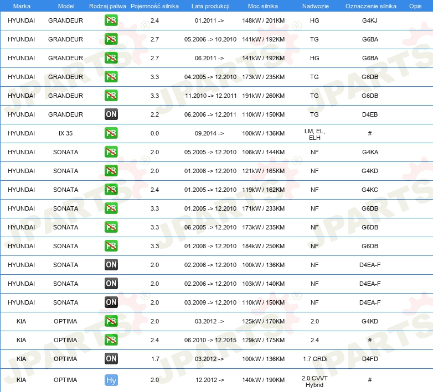Select engine code G4KJ cell
Image resolution: width=433 pixels, height=392 pixels.
point(370,20)
